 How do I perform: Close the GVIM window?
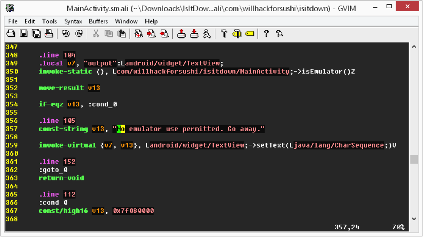pos(407,6)
